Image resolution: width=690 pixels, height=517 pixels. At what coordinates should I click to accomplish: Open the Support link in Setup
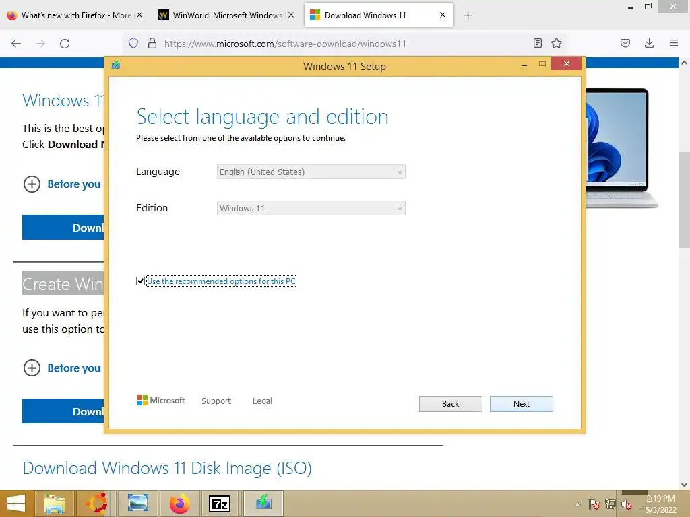pos(216,401)
